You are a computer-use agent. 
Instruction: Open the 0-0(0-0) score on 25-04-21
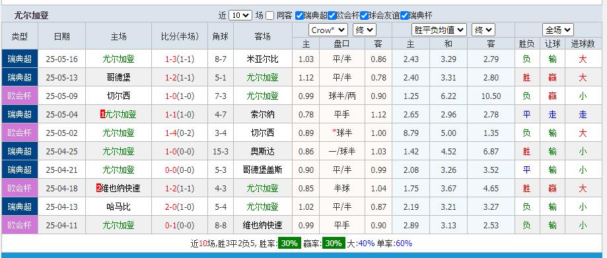point(180,170)
